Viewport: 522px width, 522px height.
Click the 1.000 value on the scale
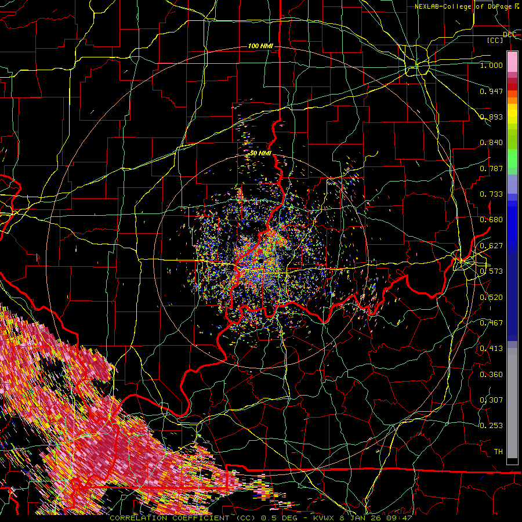coord(491,65)
